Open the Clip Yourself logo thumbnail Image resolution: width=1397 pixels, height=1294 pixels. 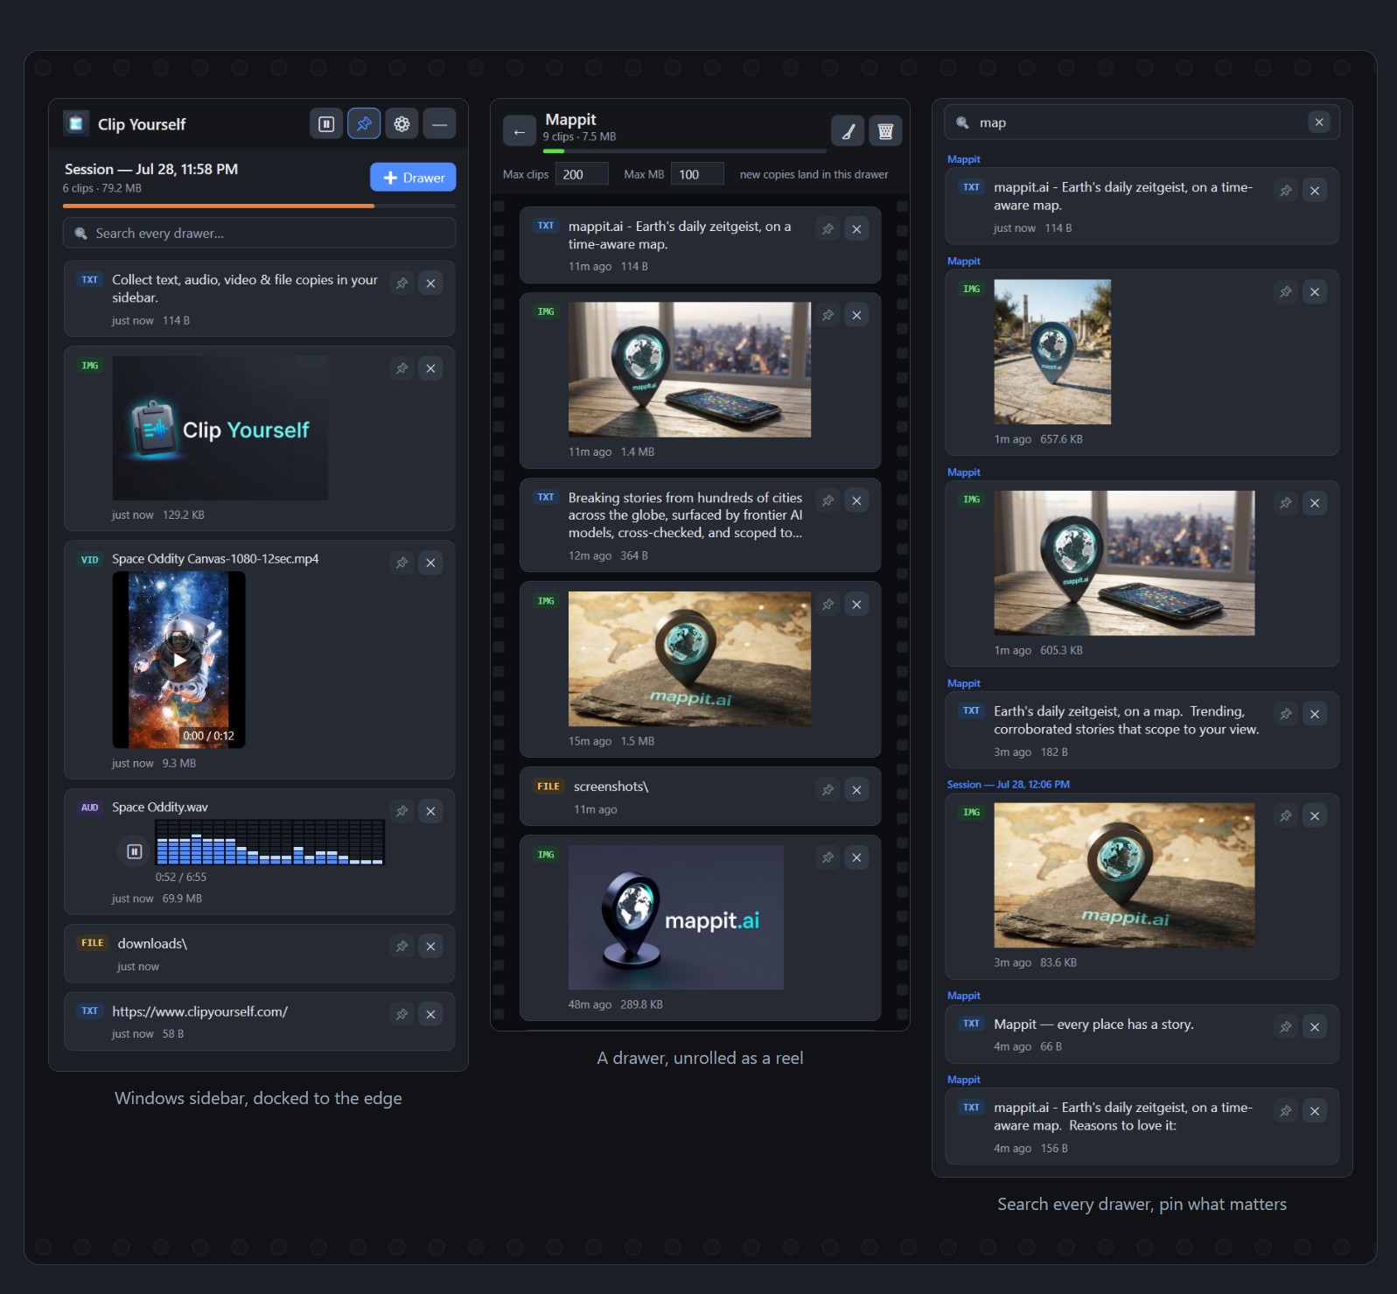click(x=220, y=428)
